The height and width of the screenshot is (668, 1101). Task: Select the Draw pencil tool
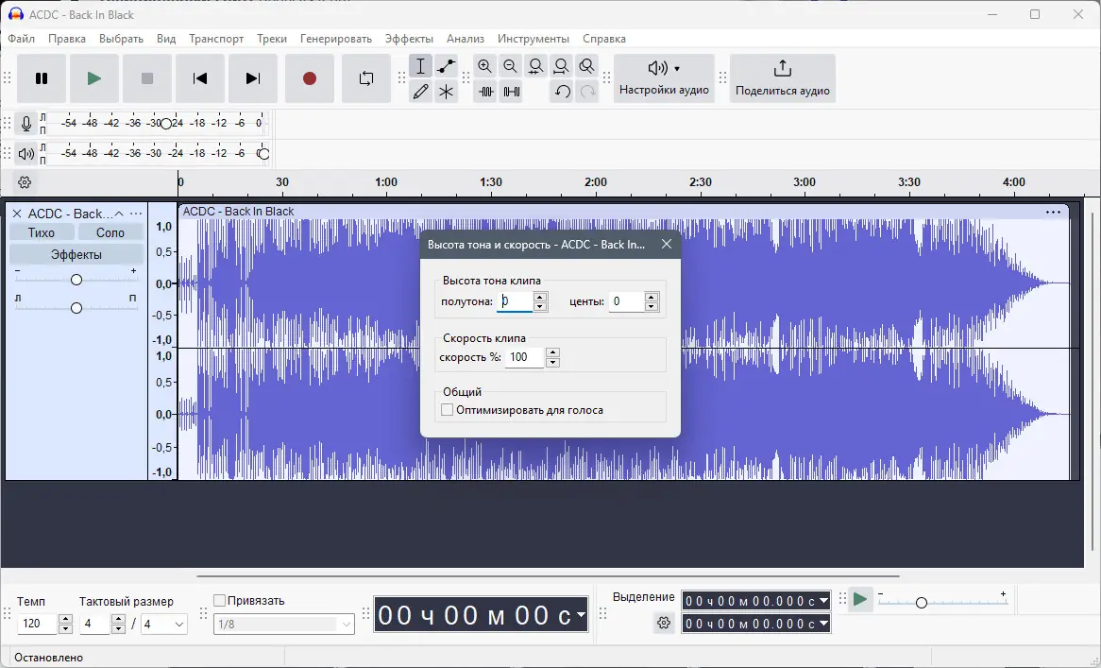pyautogui.click(x=421, y=92)
